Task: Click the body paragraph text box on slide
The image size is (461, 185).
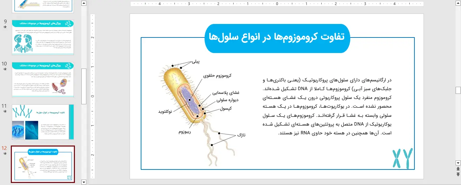Action: tap(327, 106)
